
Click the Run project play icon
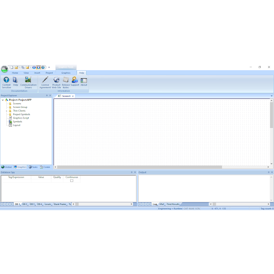(x=34, y=68)
